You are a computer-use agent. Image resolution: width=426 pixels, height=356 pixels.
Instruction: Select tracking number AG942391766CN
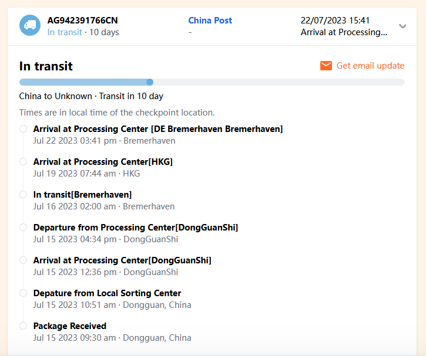tap(82, 21)
